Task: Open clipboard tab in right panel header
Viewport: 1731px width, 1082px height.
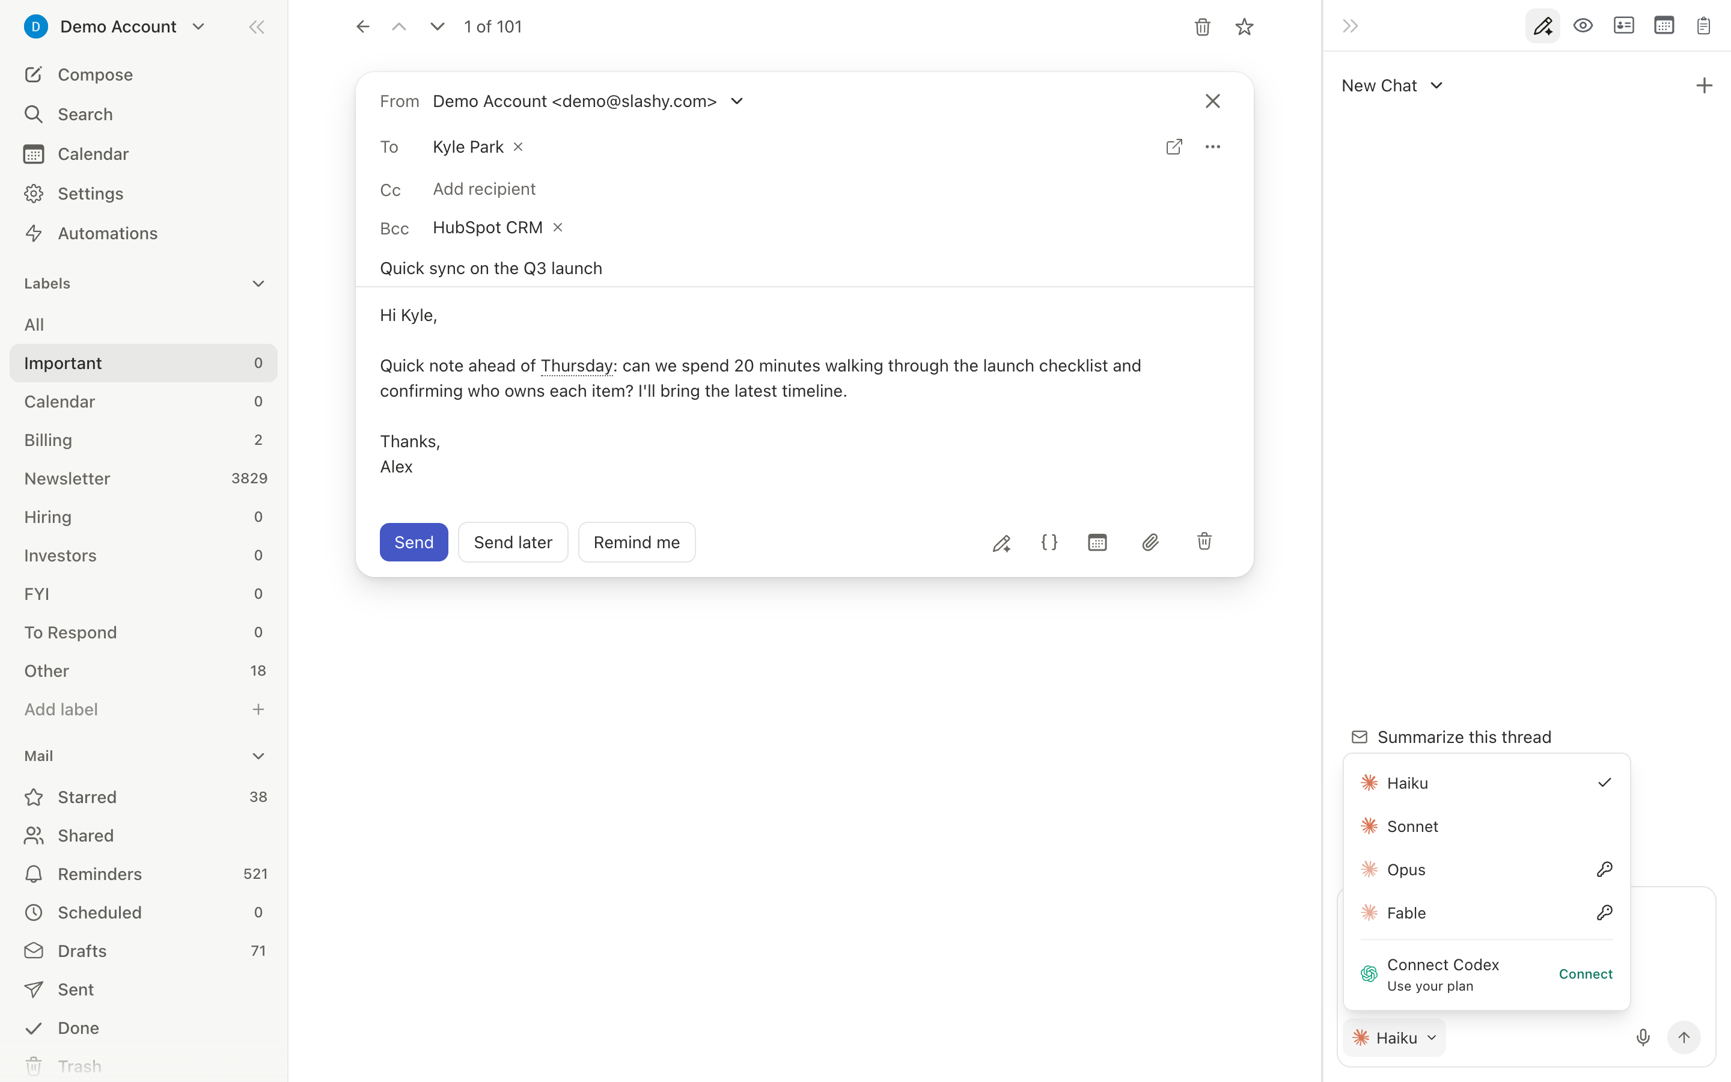Action: tap(1704, 26)
